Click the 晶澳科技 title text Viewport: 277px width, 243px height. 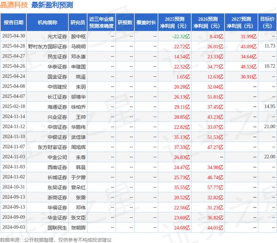[14, 5]
